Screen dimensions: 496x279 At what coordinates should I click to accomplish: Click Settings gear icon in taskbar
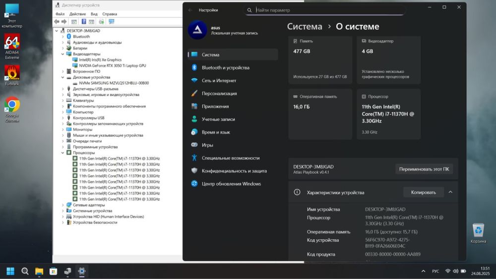pos(82,271)
